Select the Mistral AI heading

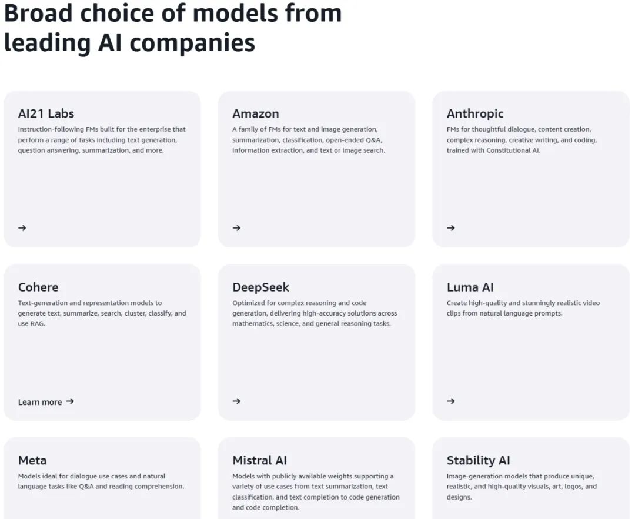coord(260,460)
